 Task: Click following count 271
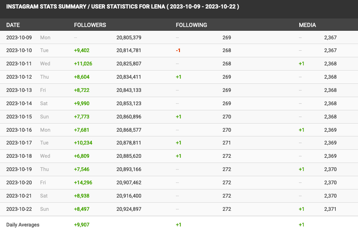[x=226, y=143]
